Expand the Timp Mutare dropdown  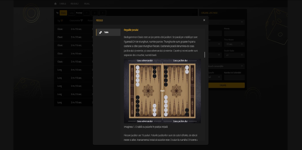click(x=234, y=44)
